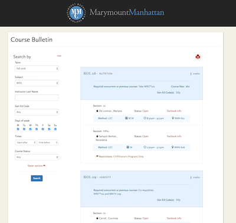
Task: Open the Course Status dropdown
Action: pos(37,157)
